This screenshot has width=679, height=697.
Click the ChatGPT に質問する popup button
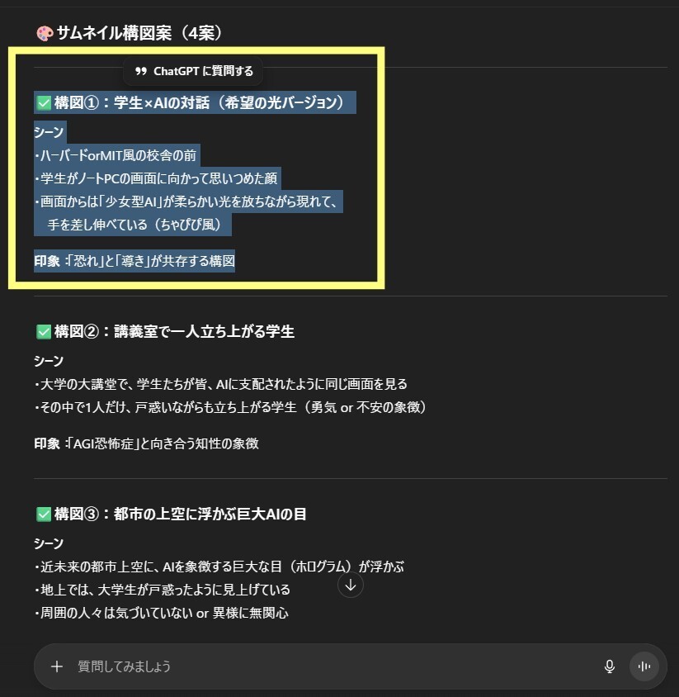point(194,71)
